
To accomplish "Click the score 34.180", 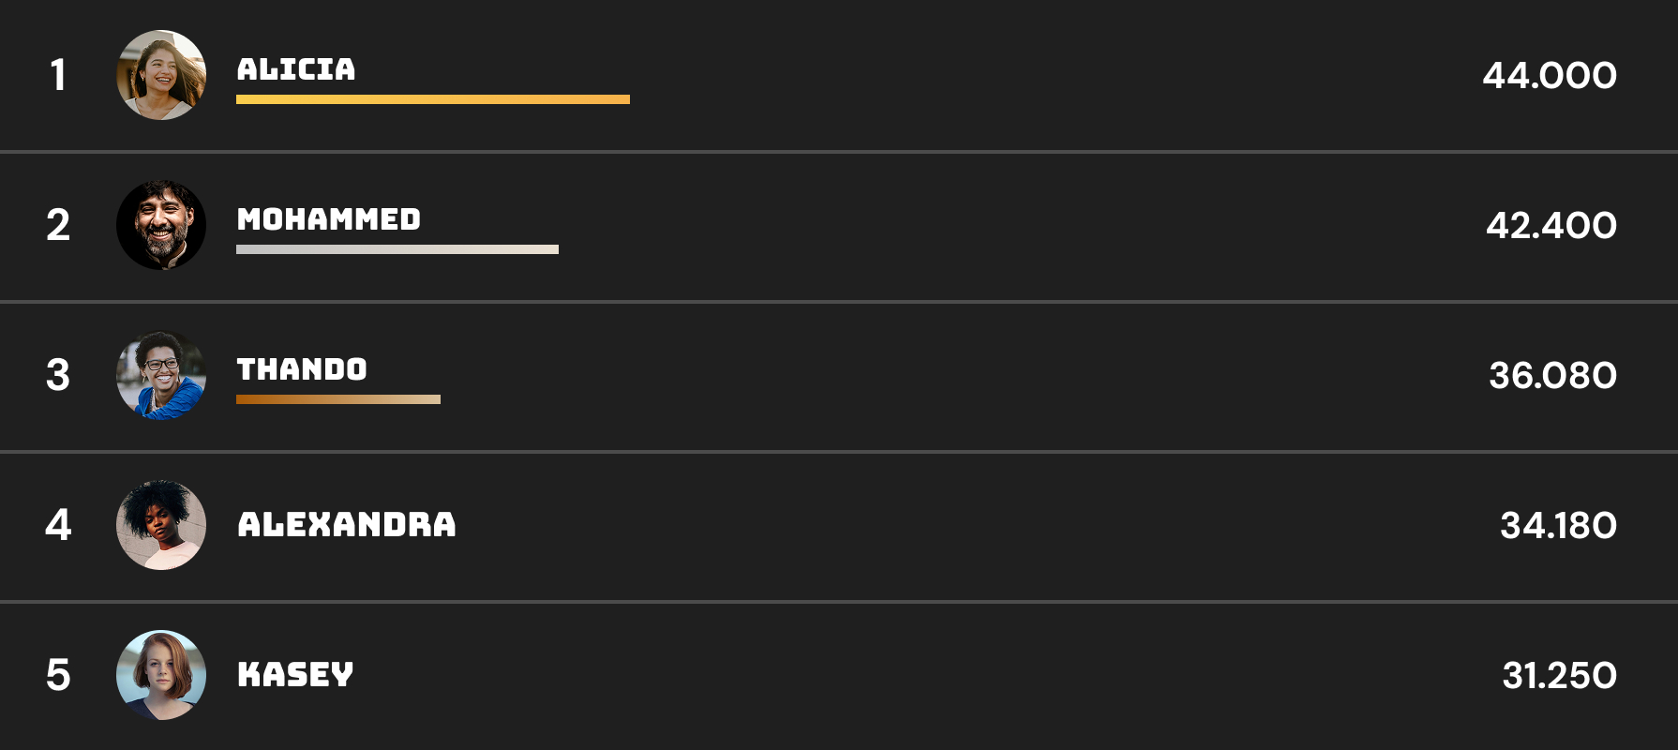I will click(x=1558, y=526).
